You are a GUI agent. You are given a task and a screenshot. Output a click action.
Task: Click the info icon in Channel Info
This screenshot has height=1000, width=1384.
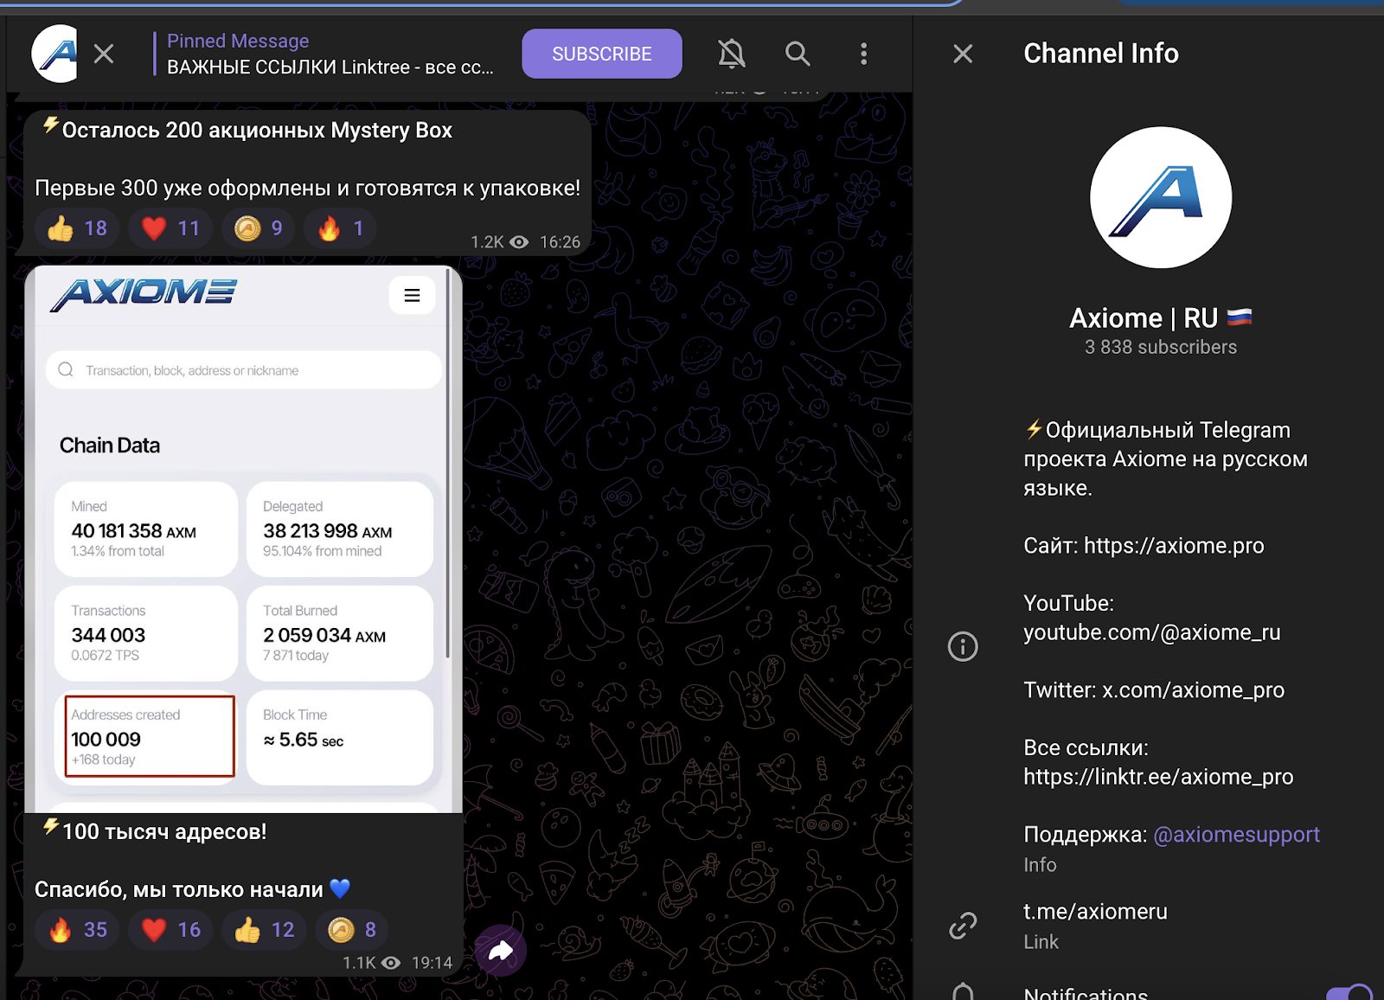(963, 646)
